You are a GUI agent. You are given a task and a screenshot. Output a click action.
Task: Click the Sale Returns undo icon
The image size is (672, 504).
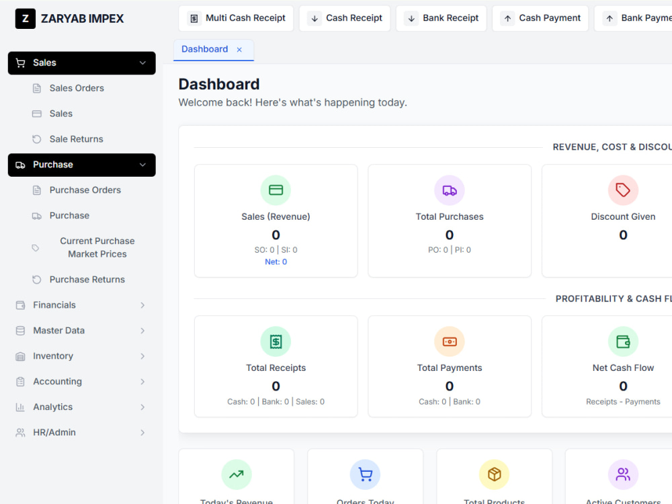[x=37, y=139]
